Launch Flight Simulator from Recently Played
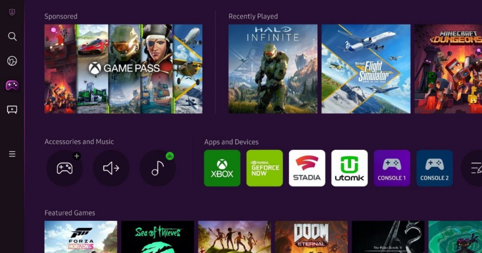The height and width of the screenshot is (253, 482). tap(366, 68)
